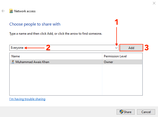Click the red annotation number 1

(x=116, y=22)
